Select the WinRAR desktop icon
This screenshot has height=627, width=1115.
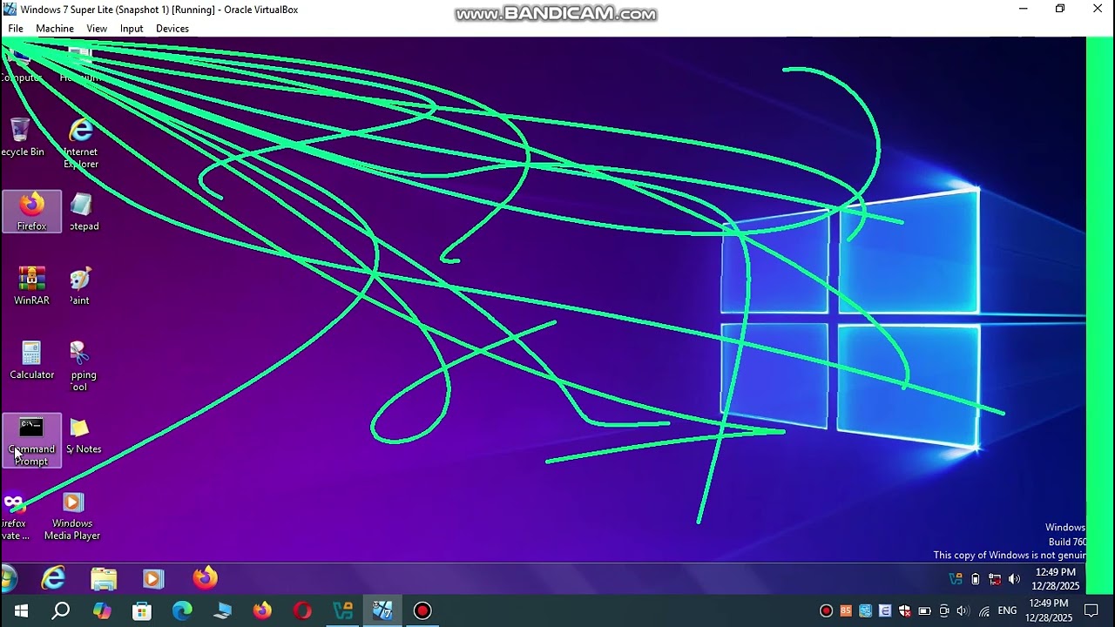click(31, 286)
